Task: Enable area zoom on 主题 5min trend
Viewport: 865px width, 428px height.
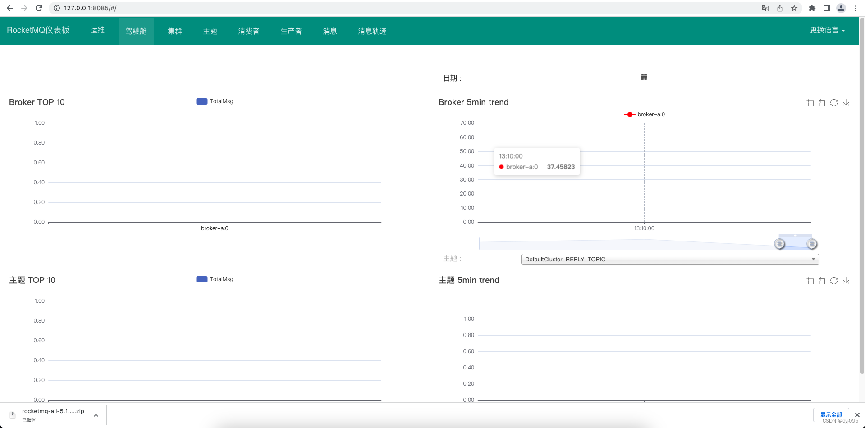Action: 810,281
